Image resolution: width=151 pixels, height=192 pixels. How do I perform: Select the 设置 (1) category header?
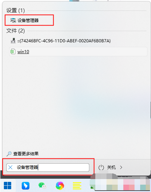pyautogui.click(x=15, y=10)
